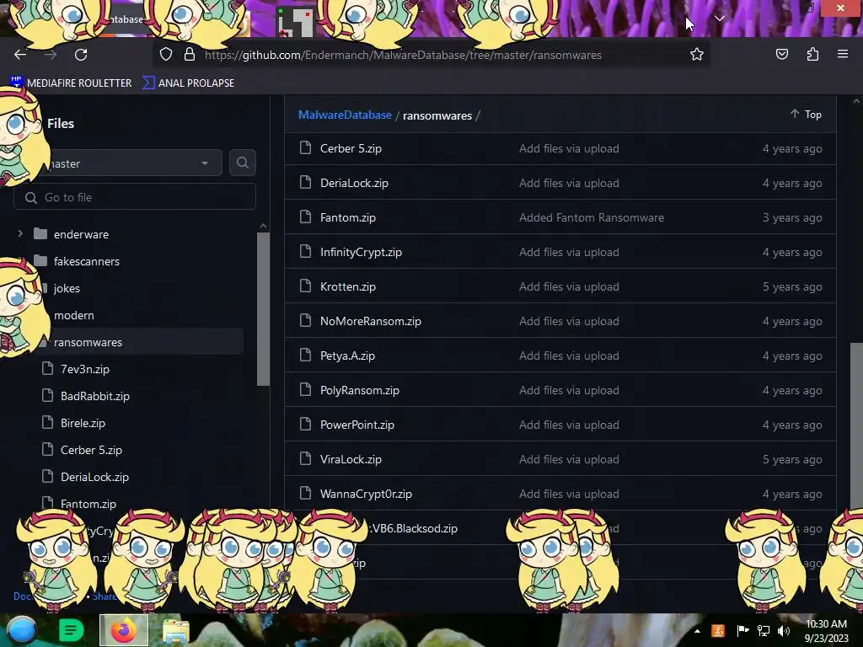Click the file icon next to Cerber 5.zip row
Image resolution: width=863 pixels, height=647 pixels.
(x=305, y=148)
